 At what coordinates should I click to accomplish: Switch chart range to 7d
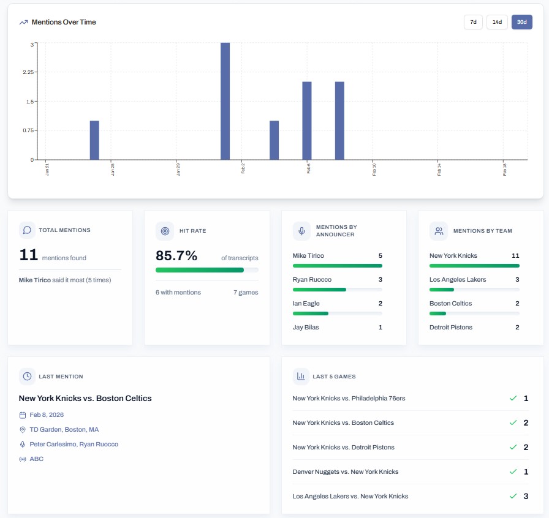[x=473, y=22]
